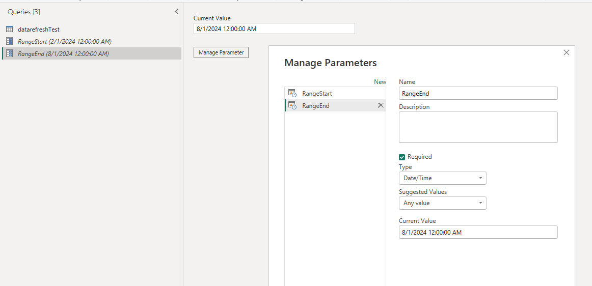This screenshot has height=286, width=592.
Task: Click the top Current Value field
Action: coord(274,28)
